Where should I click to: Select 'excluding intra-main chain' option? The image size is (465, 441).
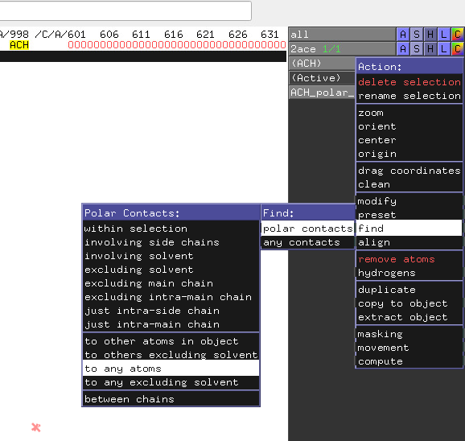[171, 297]
